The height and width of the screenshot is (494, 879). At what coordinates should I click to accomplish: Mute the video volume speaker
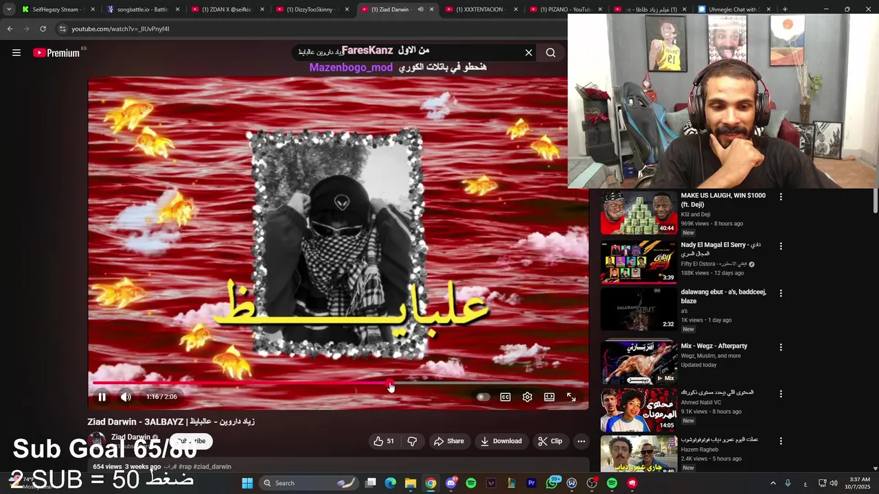pos(126,397)
